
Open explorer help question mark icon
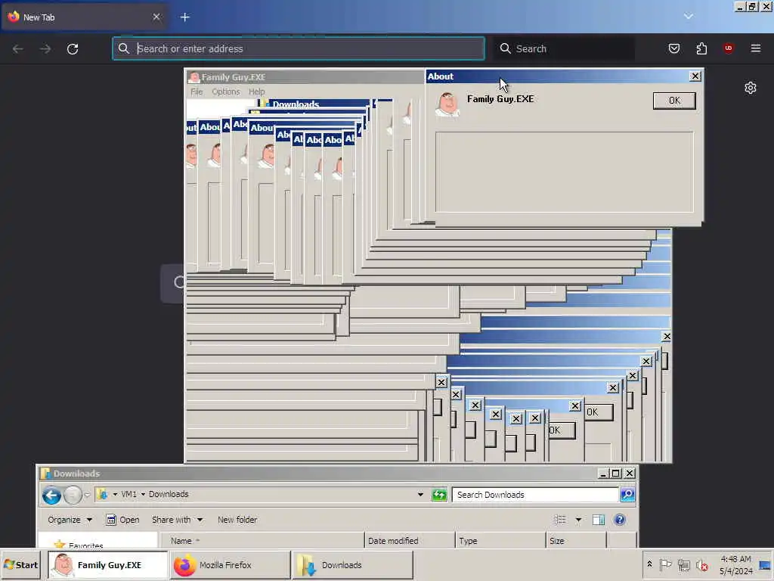pos(620,520)
